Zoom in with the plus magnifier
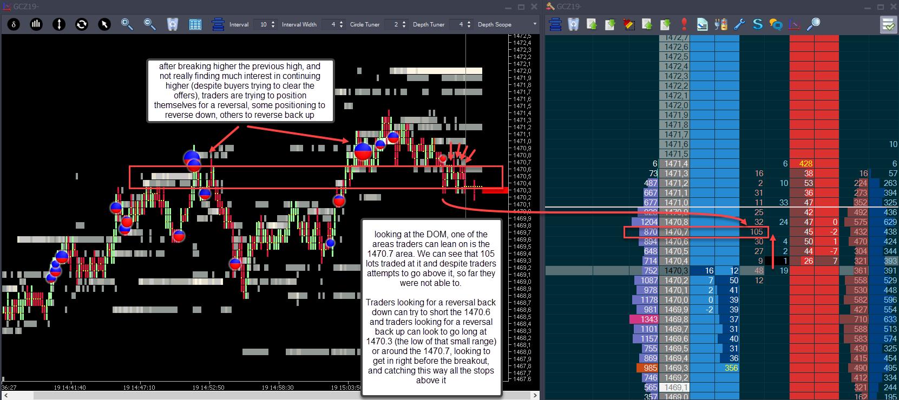The width and height of the screenshot is (899, 400). pos(127,24)
